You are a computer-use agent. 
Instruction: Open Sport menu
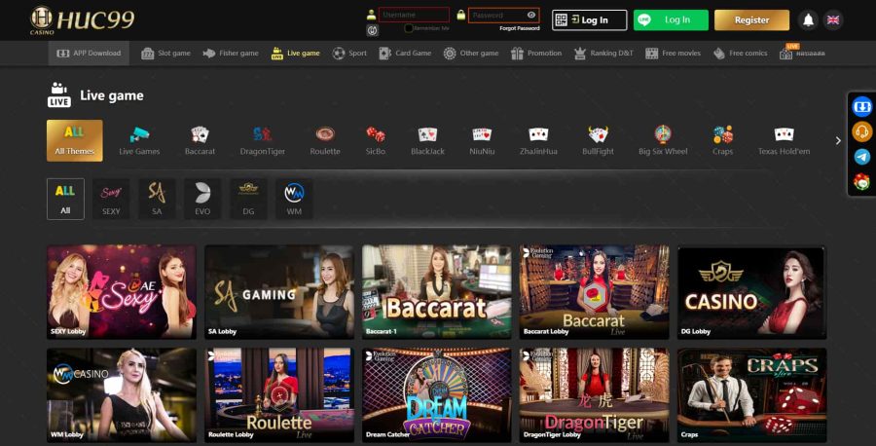pos(349,54)
